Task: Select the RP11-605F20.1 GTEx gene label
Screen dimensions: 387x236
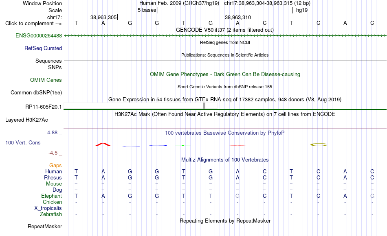Action: point(44,107)
